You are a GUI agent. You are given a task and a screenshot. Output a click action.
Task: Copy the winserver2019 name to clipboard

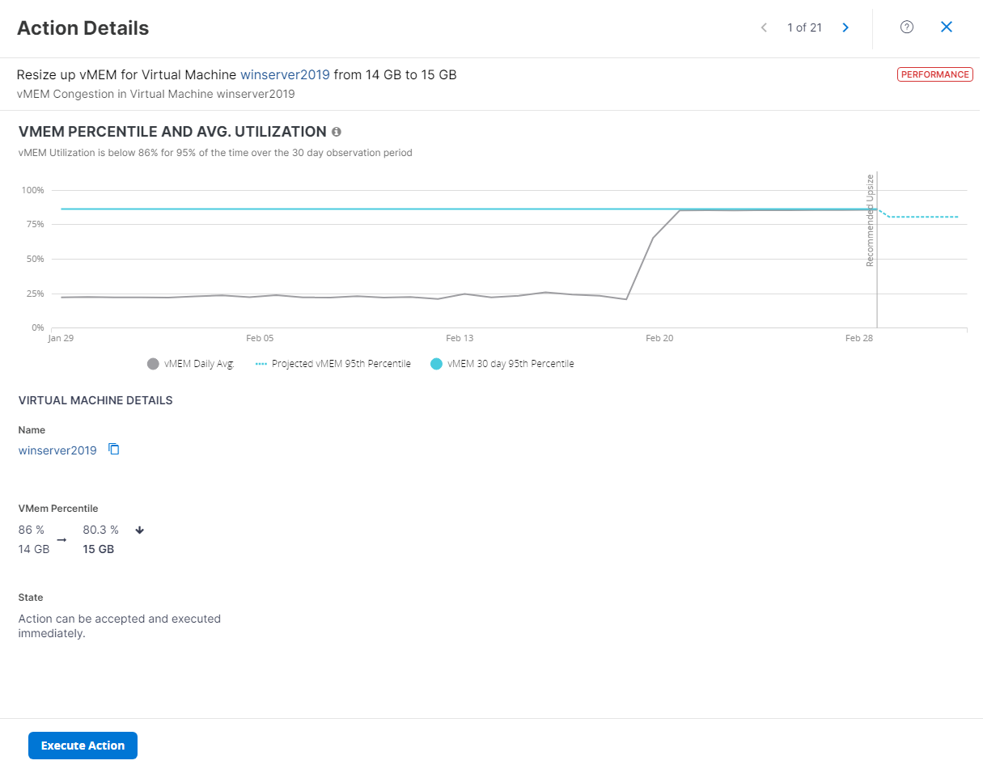pyautogui.click(x=114, y=450)
